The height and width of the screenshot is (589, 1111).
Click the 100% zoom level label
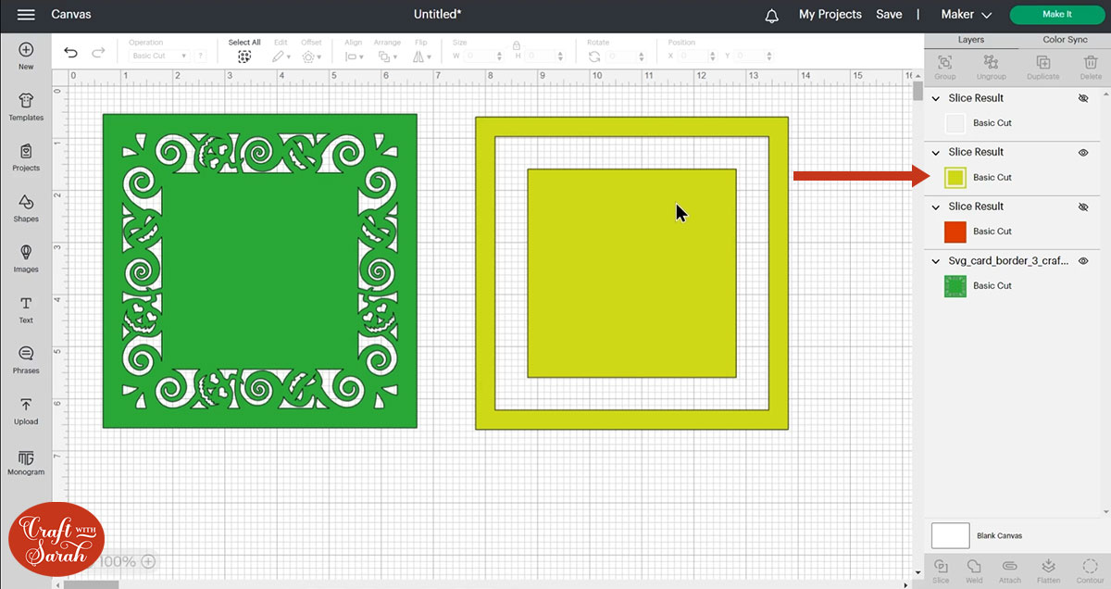click(118, 561)
